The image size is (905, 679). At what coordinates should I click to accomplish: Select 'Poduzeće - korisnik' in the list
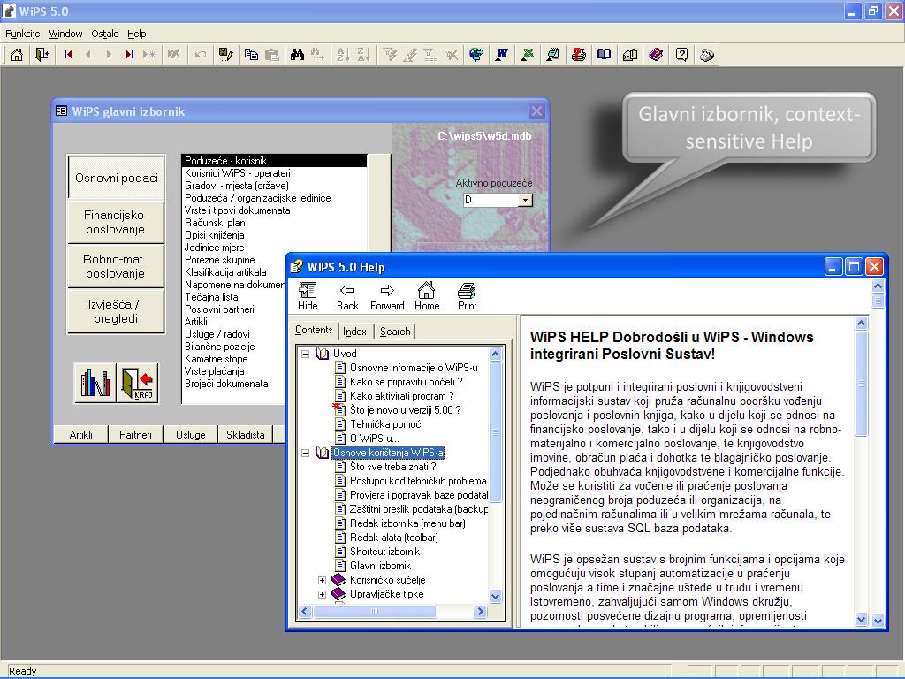point(274,161)
